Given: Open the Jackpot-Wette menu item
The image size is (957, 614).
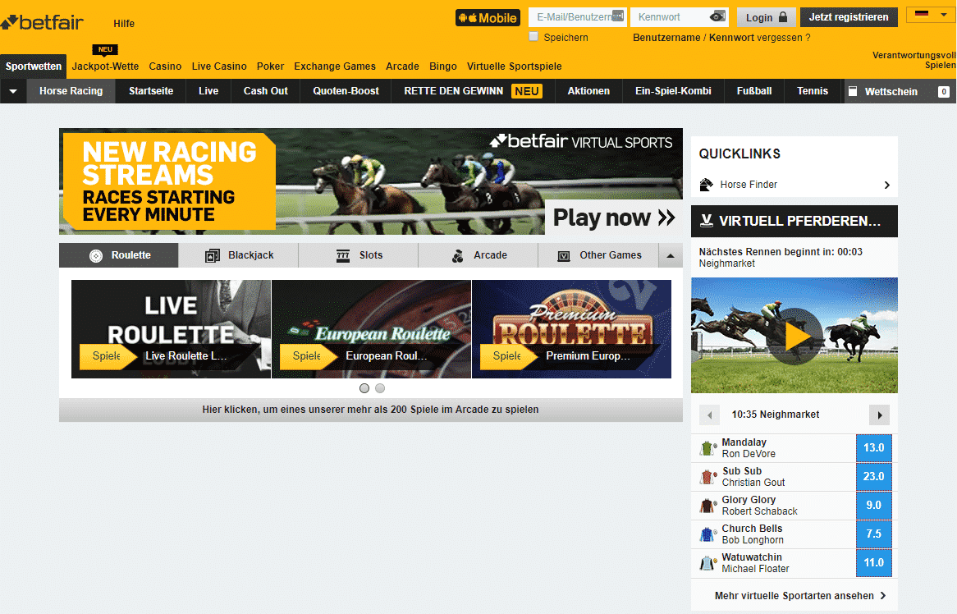Looking at the screenshot, I should click(105, 66).
